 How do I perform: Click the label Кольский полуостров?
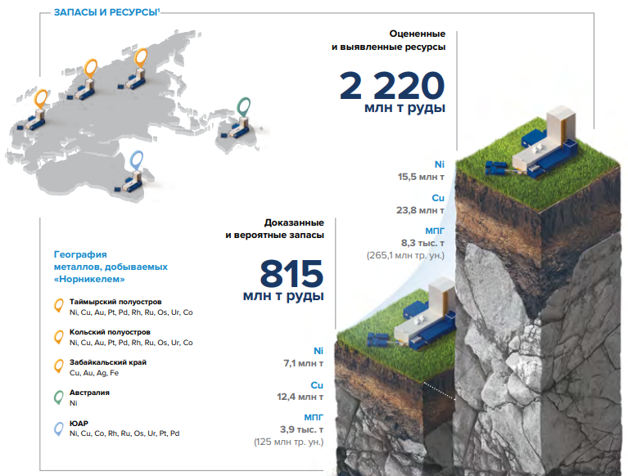pos(110,332)
